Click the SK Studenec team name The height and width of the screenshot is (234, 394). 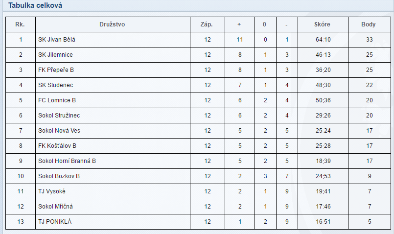coord(56,85)
